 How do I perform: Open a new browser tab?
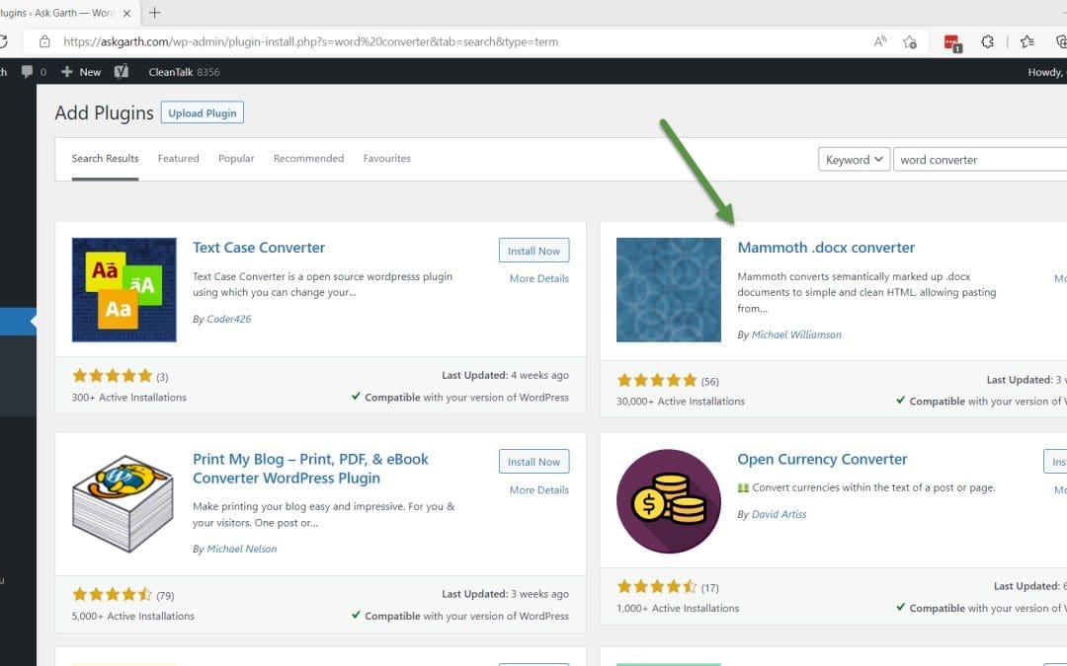154,13
